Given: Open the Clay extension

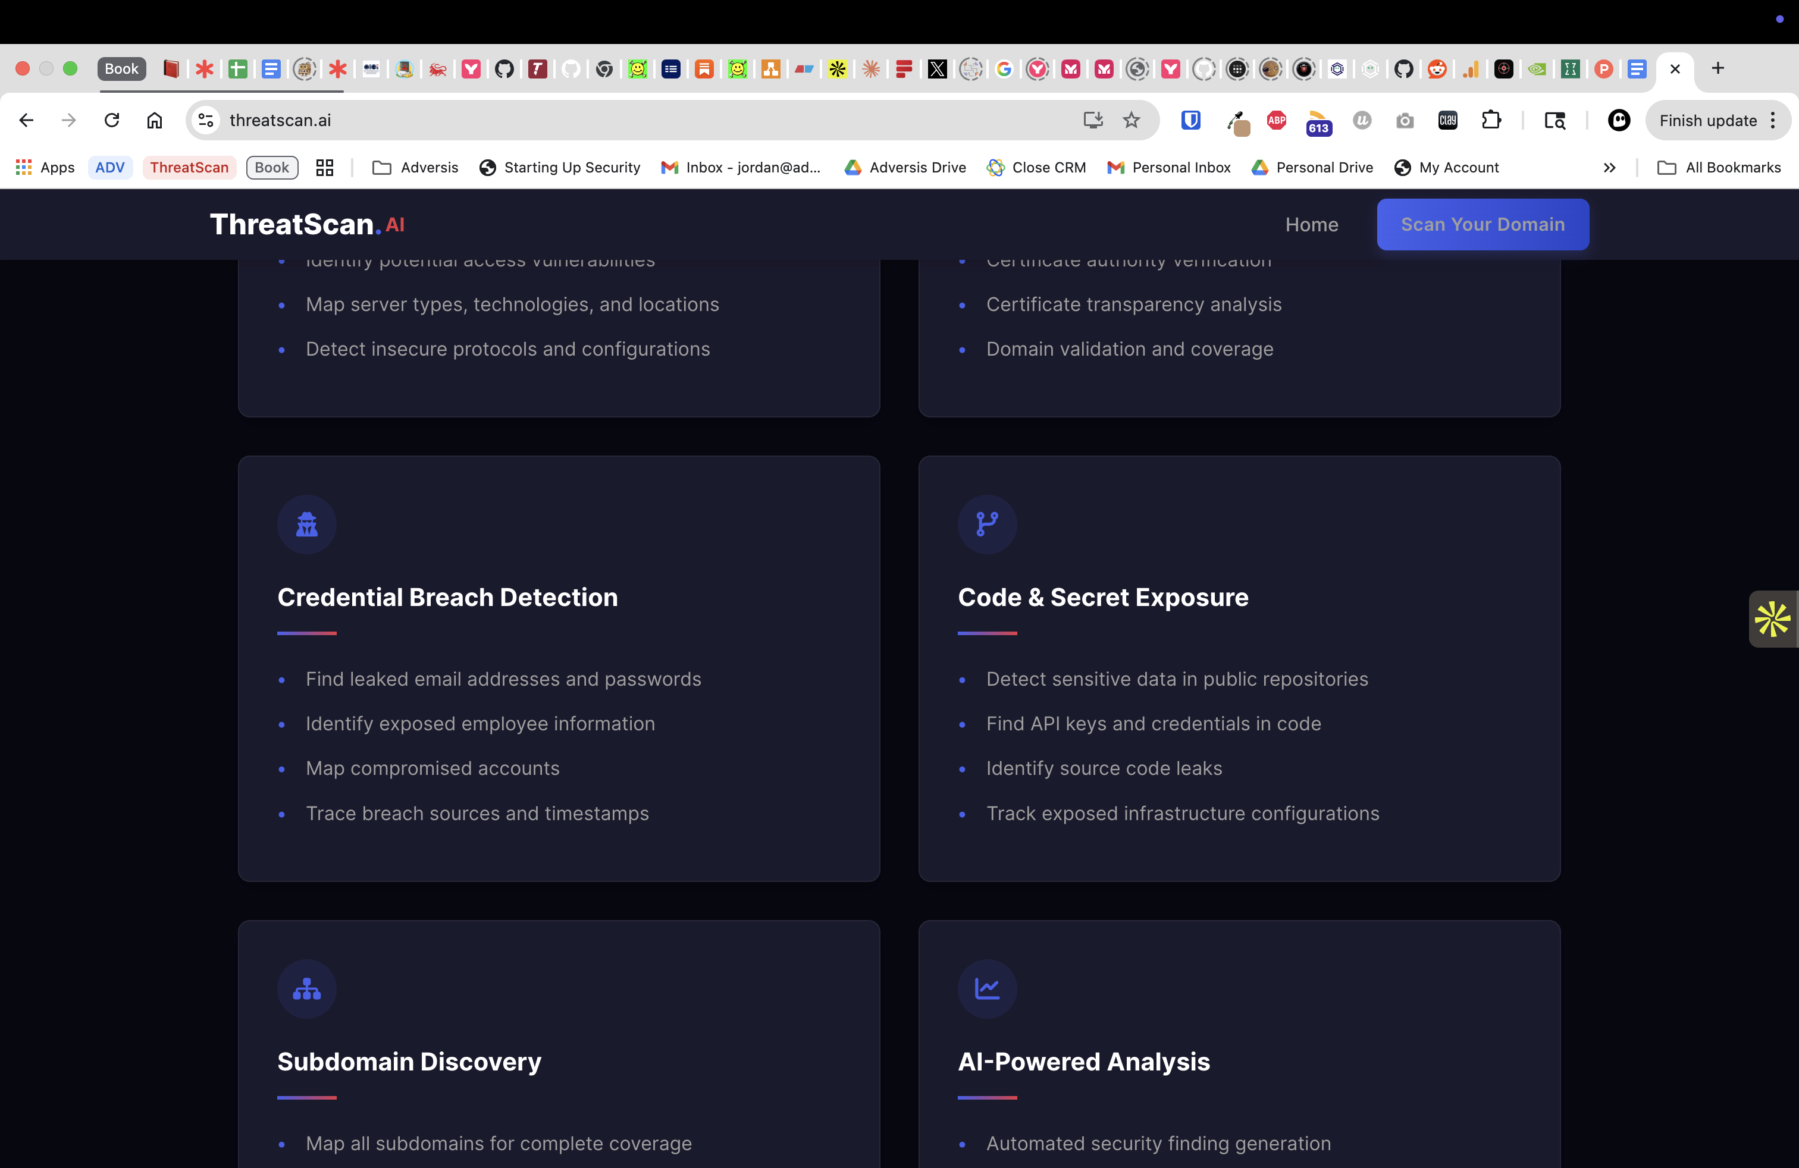Looking at the screenshot, I should [1447, 120].
